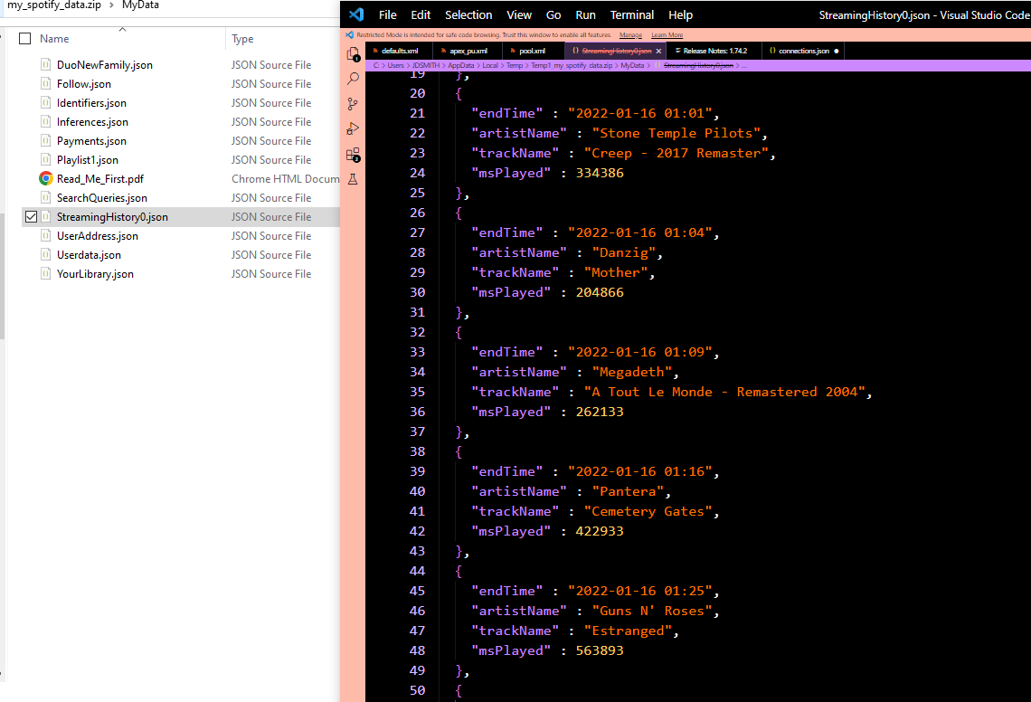
Task: Click line number 21 in editor gutter
Action: click(417, 113)
